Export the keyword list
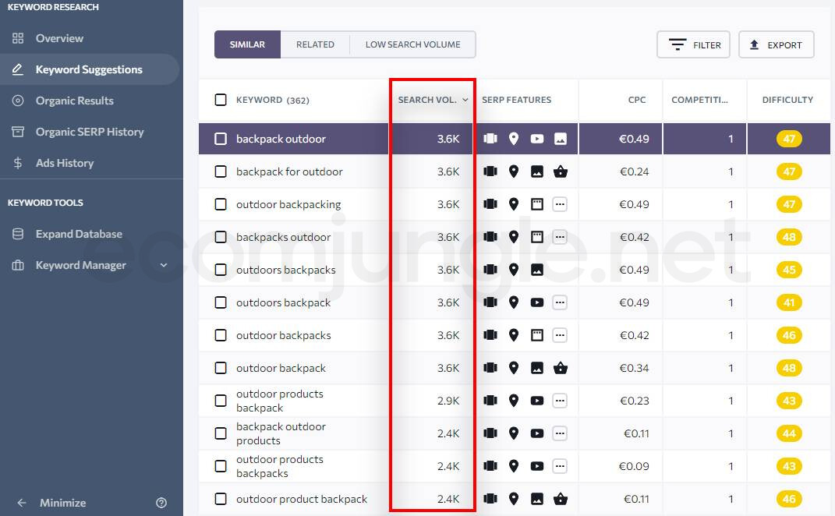The image size is (835, 516). [776, 45]
